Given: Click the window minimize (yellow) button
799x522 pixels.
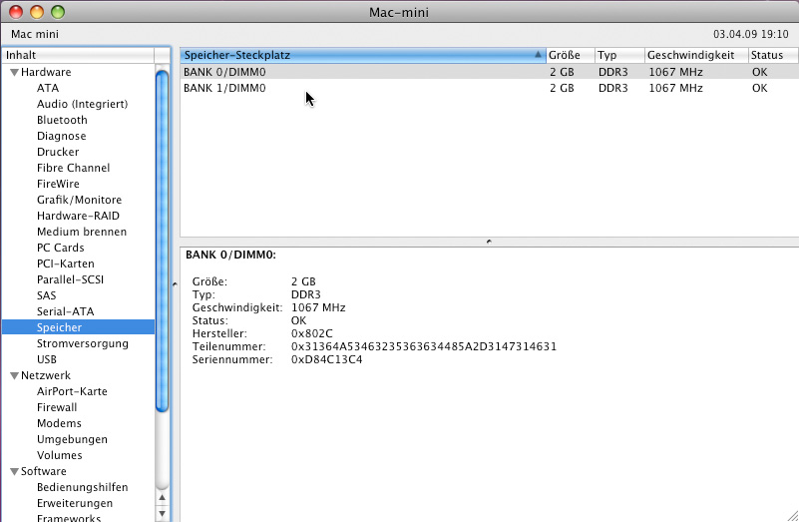Looking at the screenshot, I should click(x=37, y=12).
